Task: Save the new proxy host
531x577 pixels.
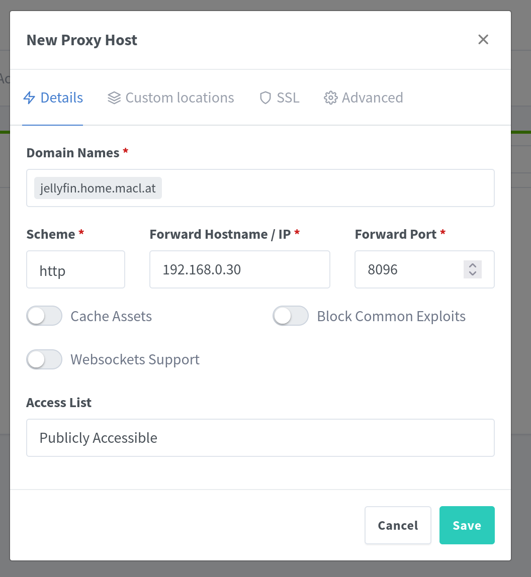Action: click(467, 525)
